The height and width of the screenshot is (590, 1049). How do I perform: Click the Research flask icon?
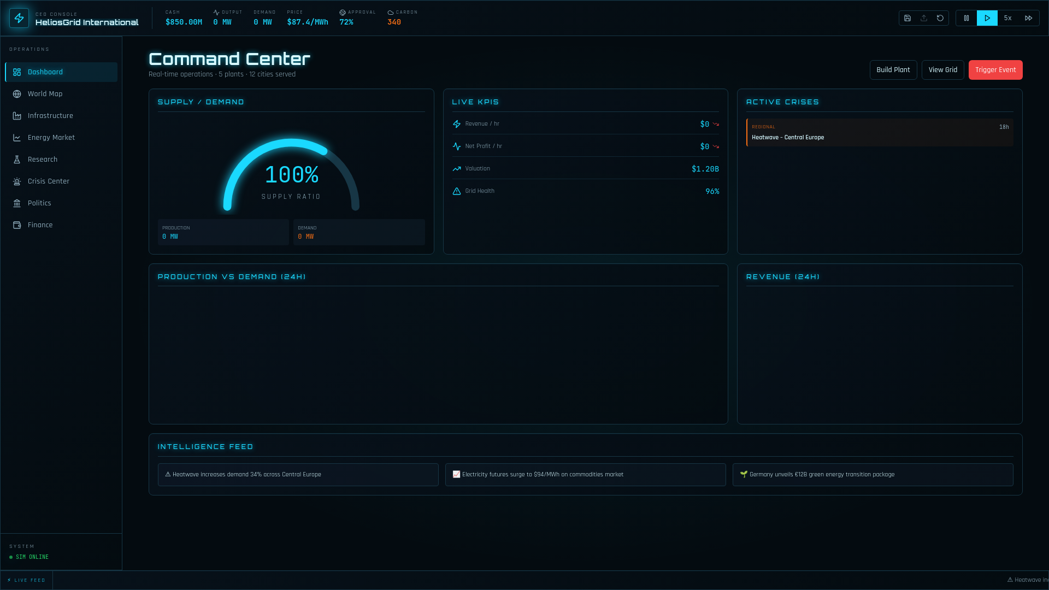[17, 160]
